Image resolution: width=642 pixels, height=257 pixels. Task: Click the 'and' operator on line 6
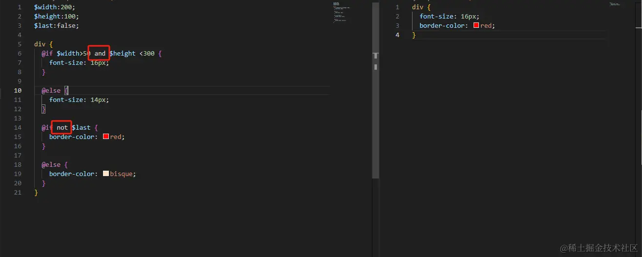[100, 53]
